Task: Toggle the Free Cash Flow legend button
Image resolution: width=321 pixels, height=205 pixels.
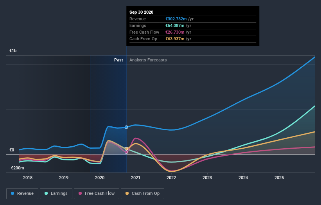Action: (x=97, y=194)
